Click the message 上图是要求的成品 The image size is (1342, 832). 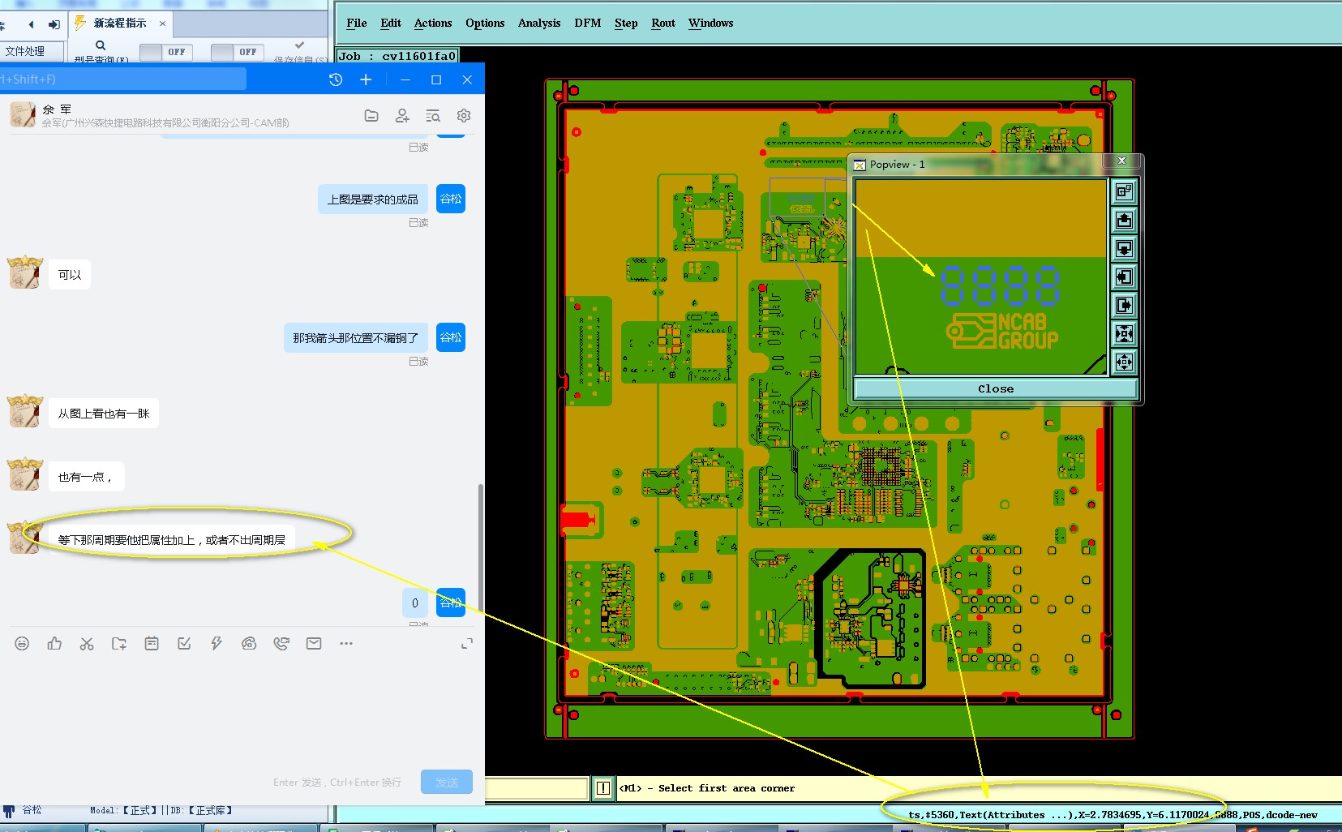point(373,199)
